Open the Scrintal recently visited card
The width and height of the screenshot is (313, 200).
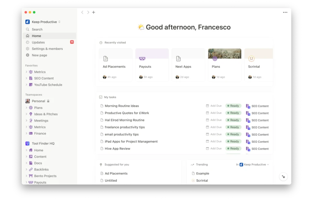coord(259,65)
